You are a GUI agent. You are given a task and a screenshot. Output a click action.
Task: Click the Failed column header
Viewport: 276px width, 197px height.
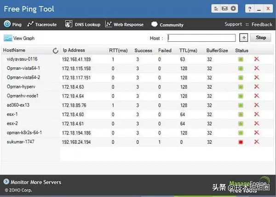(165, 51)
